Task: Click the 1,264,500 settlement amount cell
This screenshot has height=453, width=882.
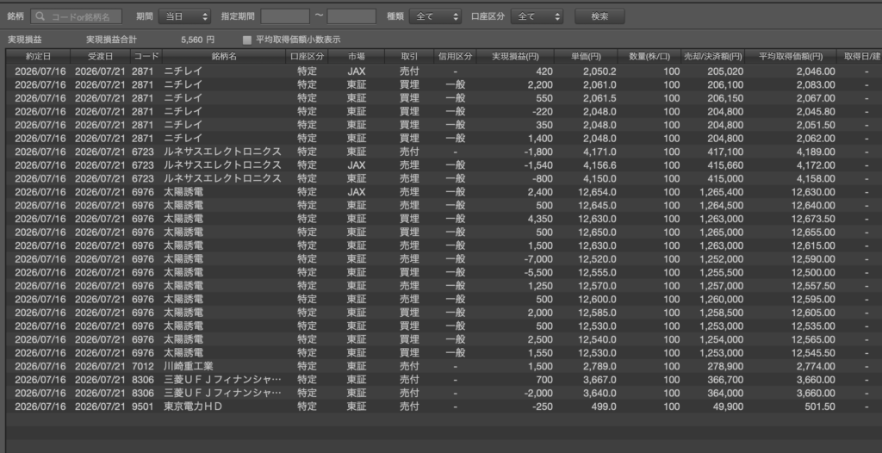Action: [721, 205]
